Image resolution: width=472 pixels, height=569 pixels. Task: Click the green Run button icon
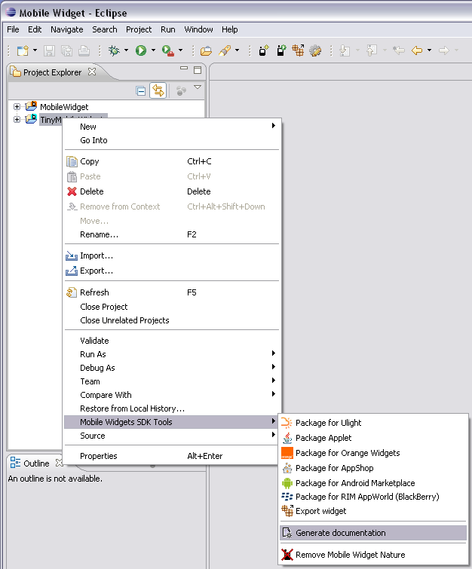click(x=141, y=50)
